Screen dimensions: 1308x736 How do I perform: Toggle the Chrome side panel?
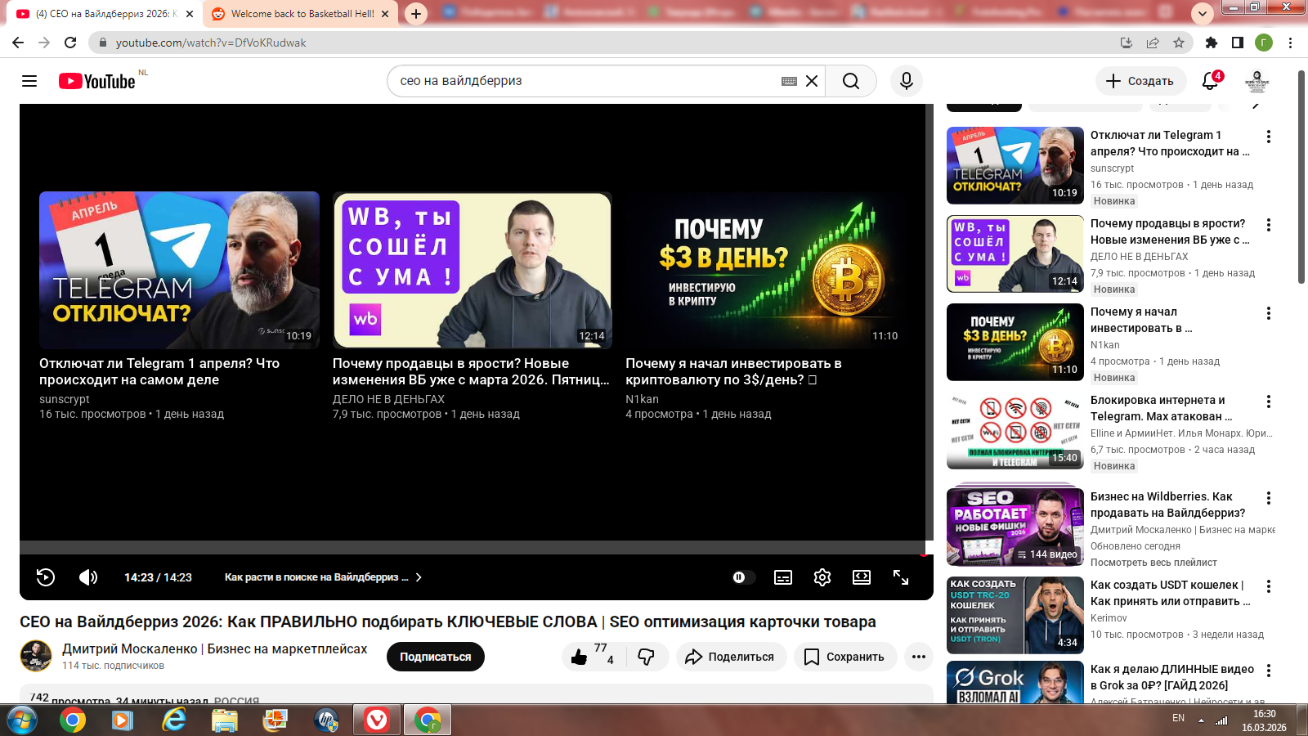[x=1238, y=43]
